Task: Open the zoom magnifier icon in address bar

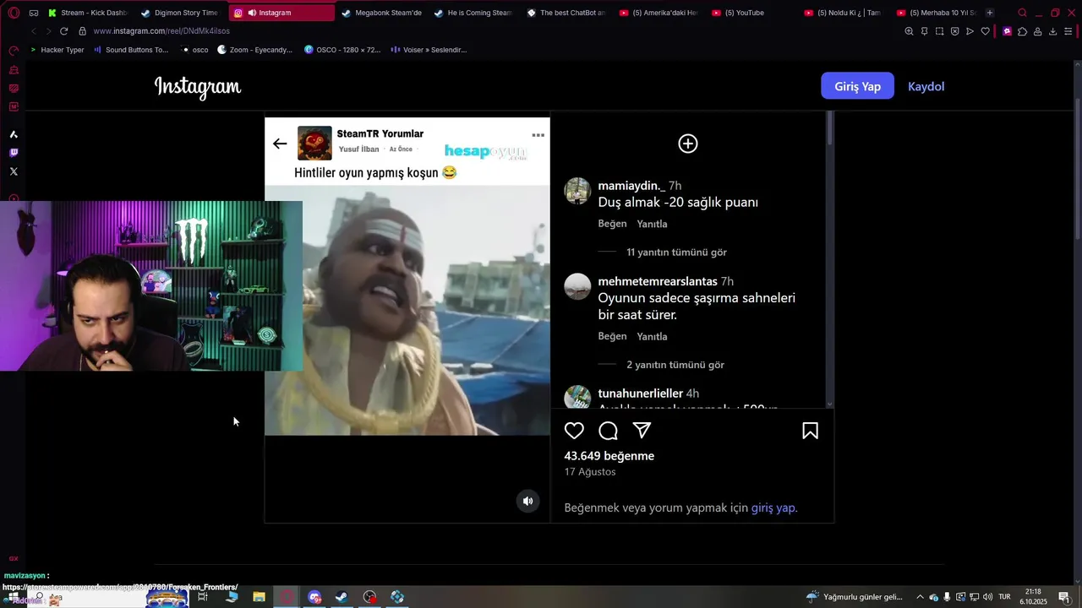Action: (x=909, y=31)
